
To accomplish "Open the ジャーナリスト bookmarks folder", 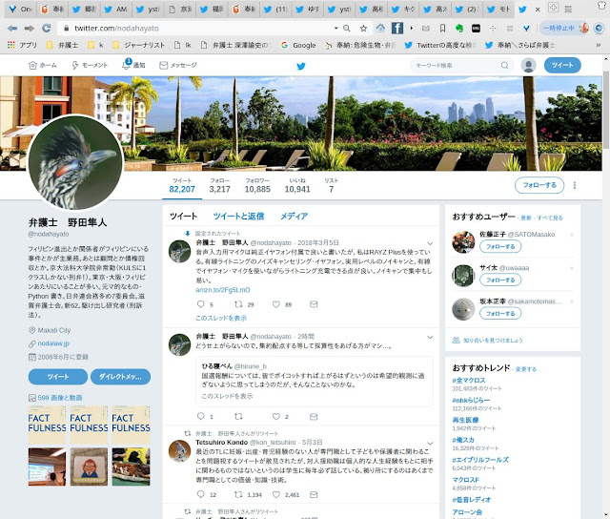I will 139,45.
